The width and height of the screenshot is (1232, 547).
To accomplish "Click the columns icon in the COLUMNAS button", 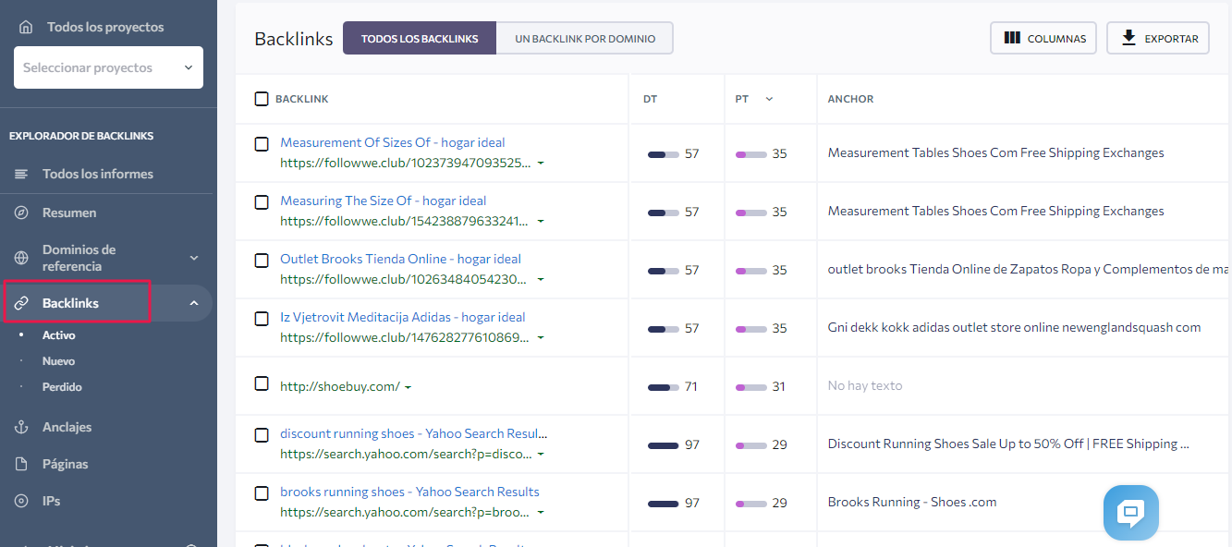I will pyautogui.click(x=1012, y=39).
